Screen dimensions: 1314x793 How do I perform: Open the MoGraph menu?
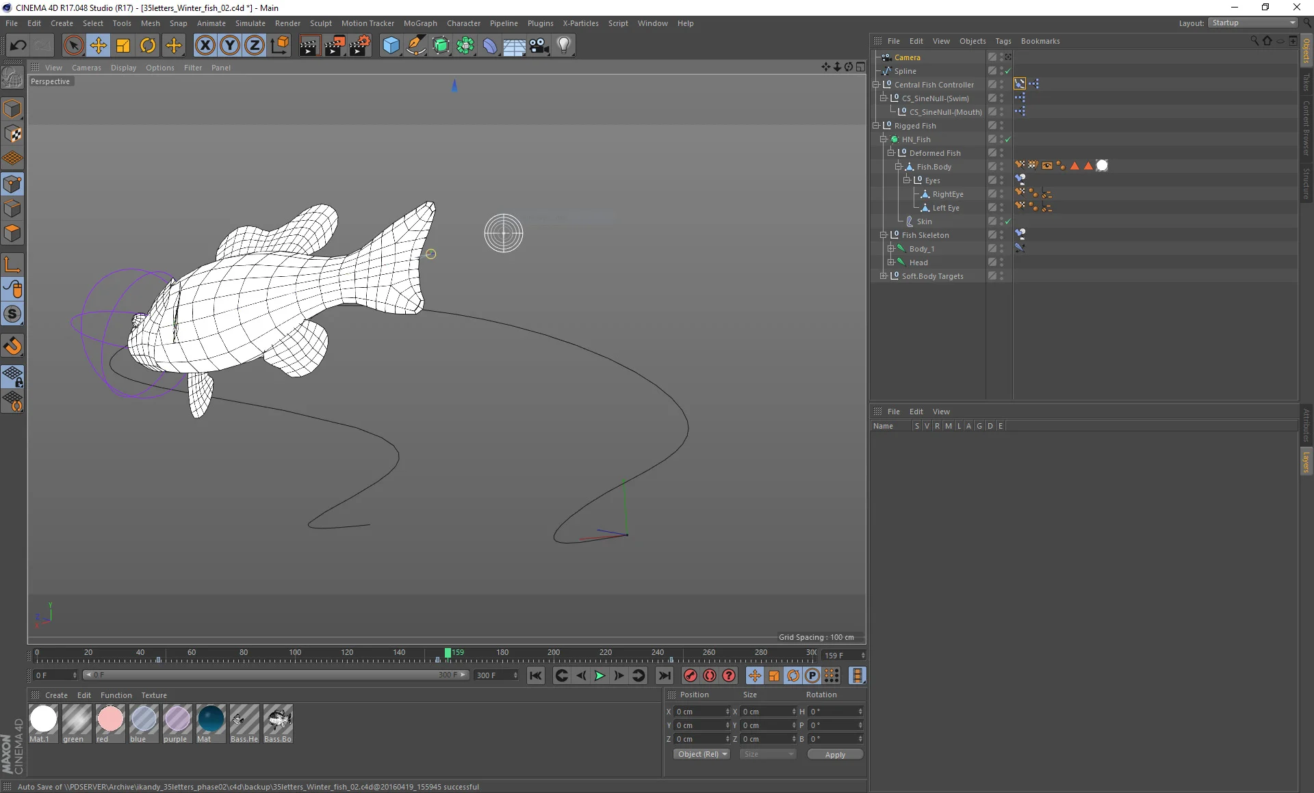420,23
